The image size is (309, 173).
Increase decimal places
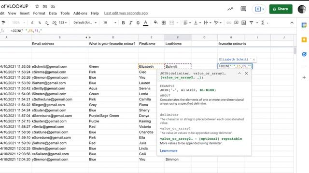click(x=54, y=23)
